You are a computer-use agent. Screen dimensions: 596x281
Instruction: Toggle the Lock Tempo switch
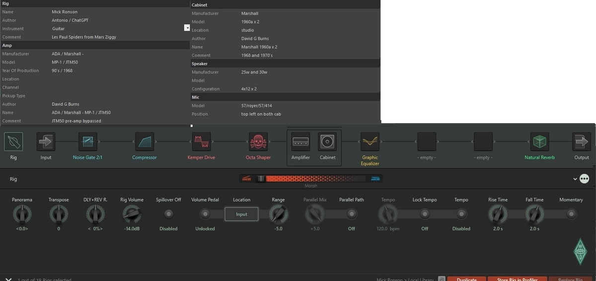(x=425, y=214)
